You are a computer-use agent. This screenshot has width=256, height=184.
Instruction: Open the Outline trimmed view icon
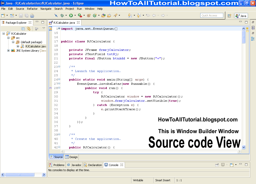click(x=253, y=39)
